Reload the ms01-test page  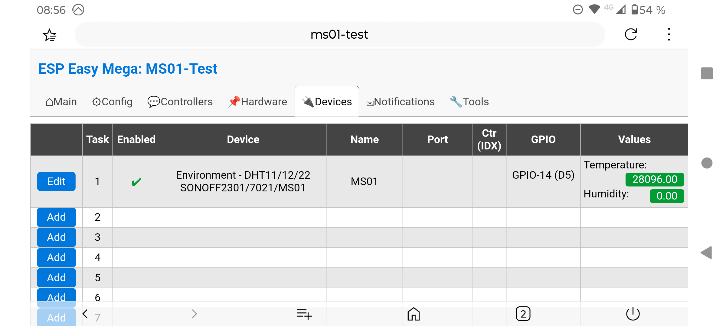tap(631, 34)
